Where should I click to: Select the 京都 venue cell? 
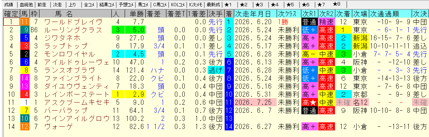pos(360,94)
